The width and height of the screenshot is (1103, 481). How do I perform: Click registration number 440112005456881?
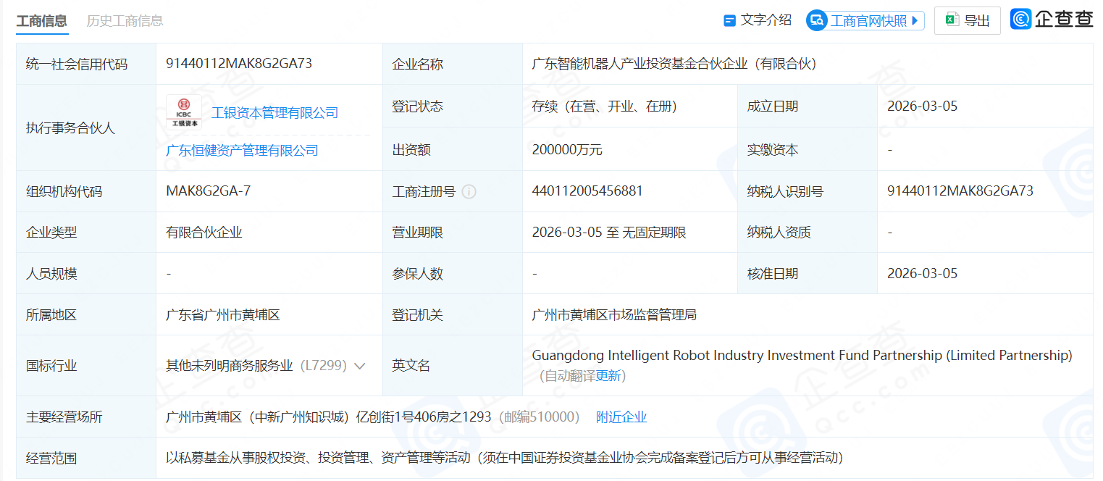(x=587, y=191)
